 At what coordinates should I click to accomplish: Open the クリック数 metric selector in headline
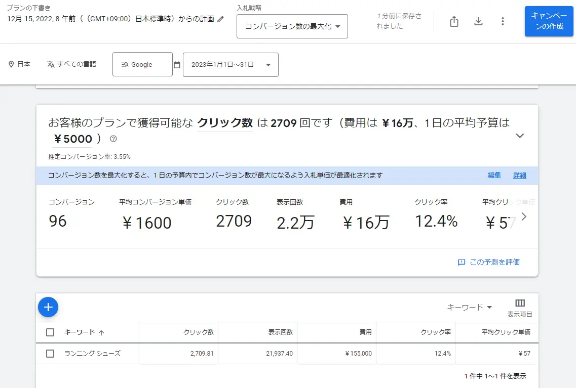pos(225,123)
